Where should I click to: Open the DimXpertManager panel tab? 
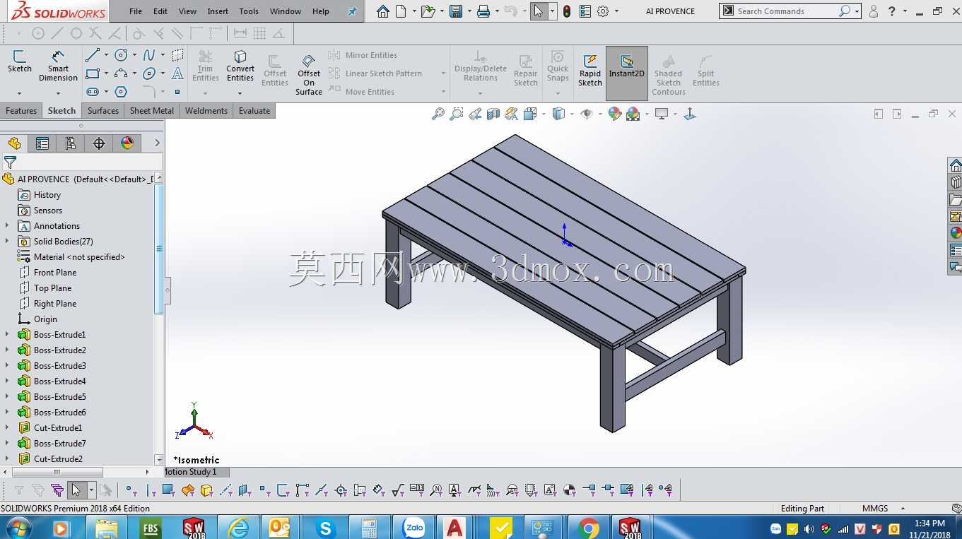pyautogui.click(x=99, y=143)
